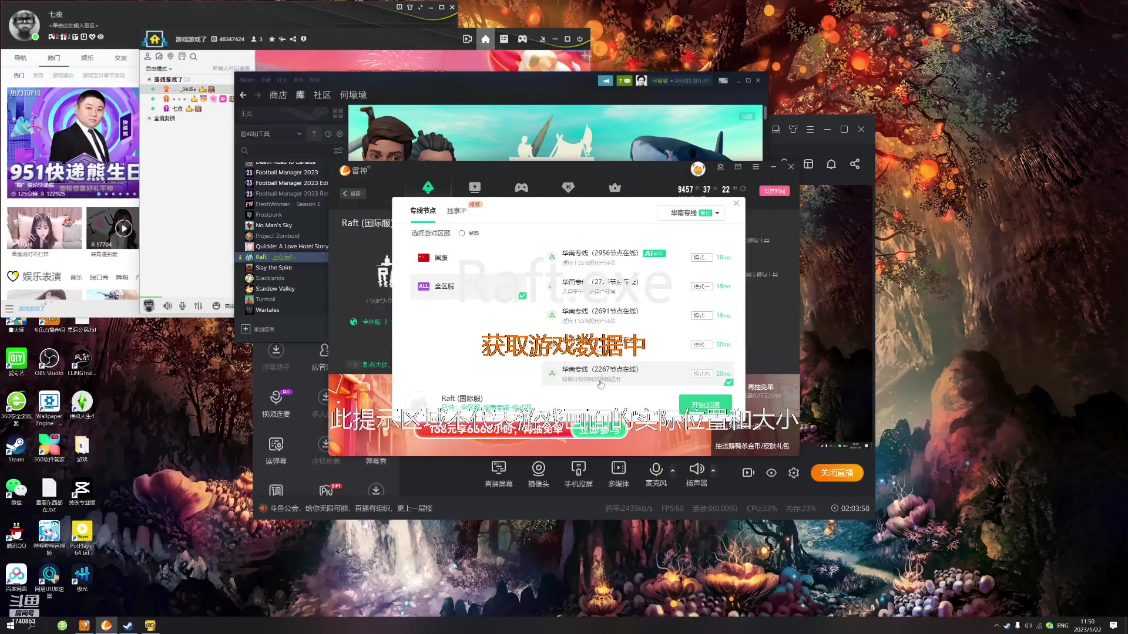The image size is (1128, 634).
Task: Click the green 开始加速 button
Action: pyautogui.click(x=705, y=405)
